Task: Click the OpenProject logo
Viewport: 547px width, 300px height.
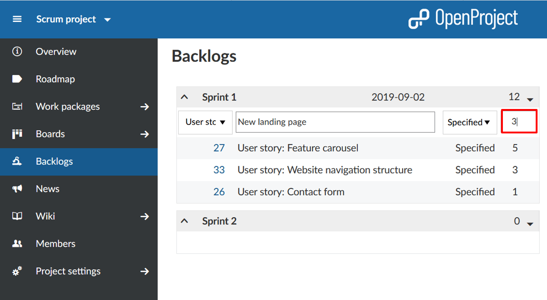Action: pos(462,18)
